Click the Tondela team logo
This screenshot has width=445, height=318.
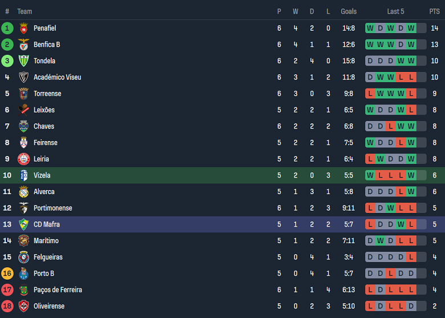[23, 61]
